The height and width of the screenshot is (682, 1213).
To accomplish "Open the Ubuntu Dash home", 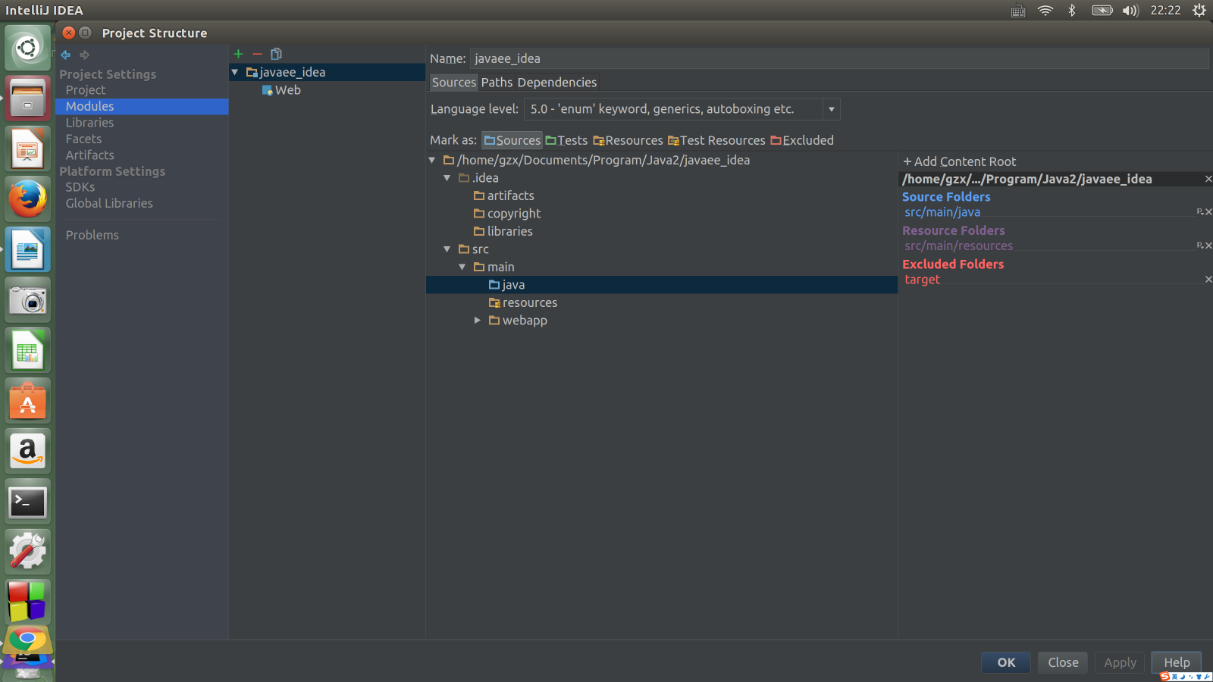I will click(28, 47).
